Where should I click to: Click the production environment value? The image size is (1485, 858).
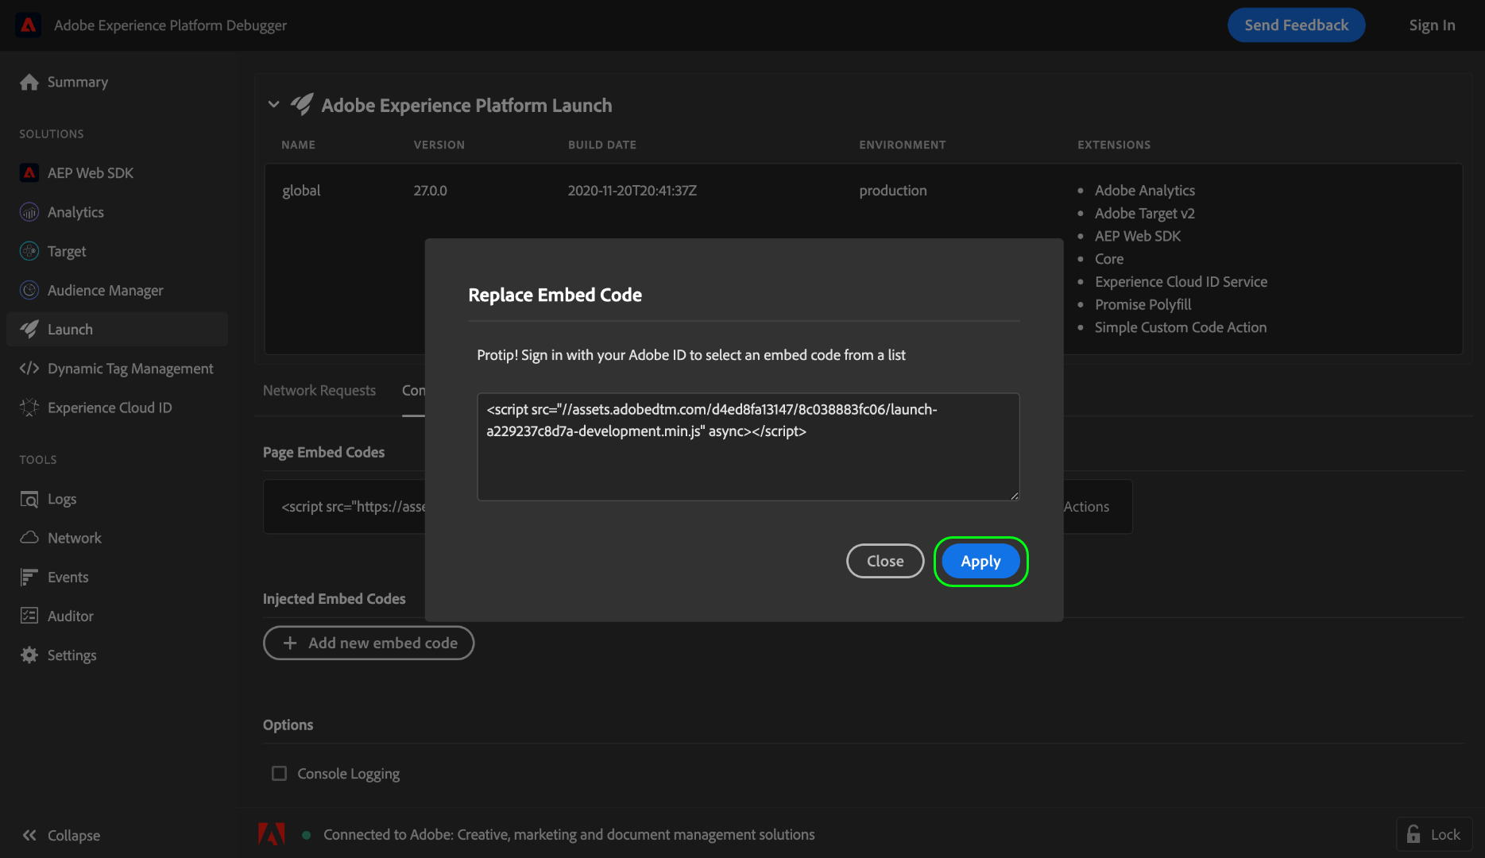(x=893, y=191)
